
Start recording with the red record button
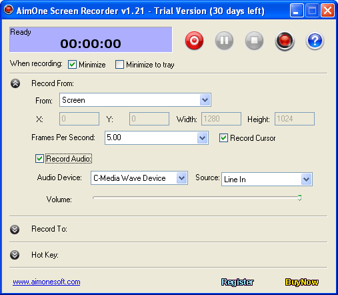194,41
